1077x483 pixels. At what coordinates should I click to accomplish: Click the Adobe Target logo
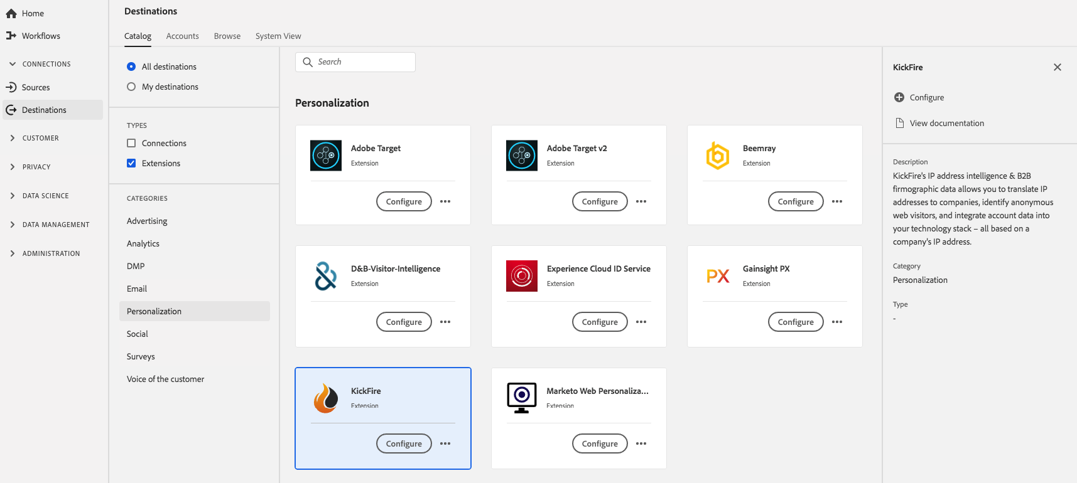tap(326, 156)
